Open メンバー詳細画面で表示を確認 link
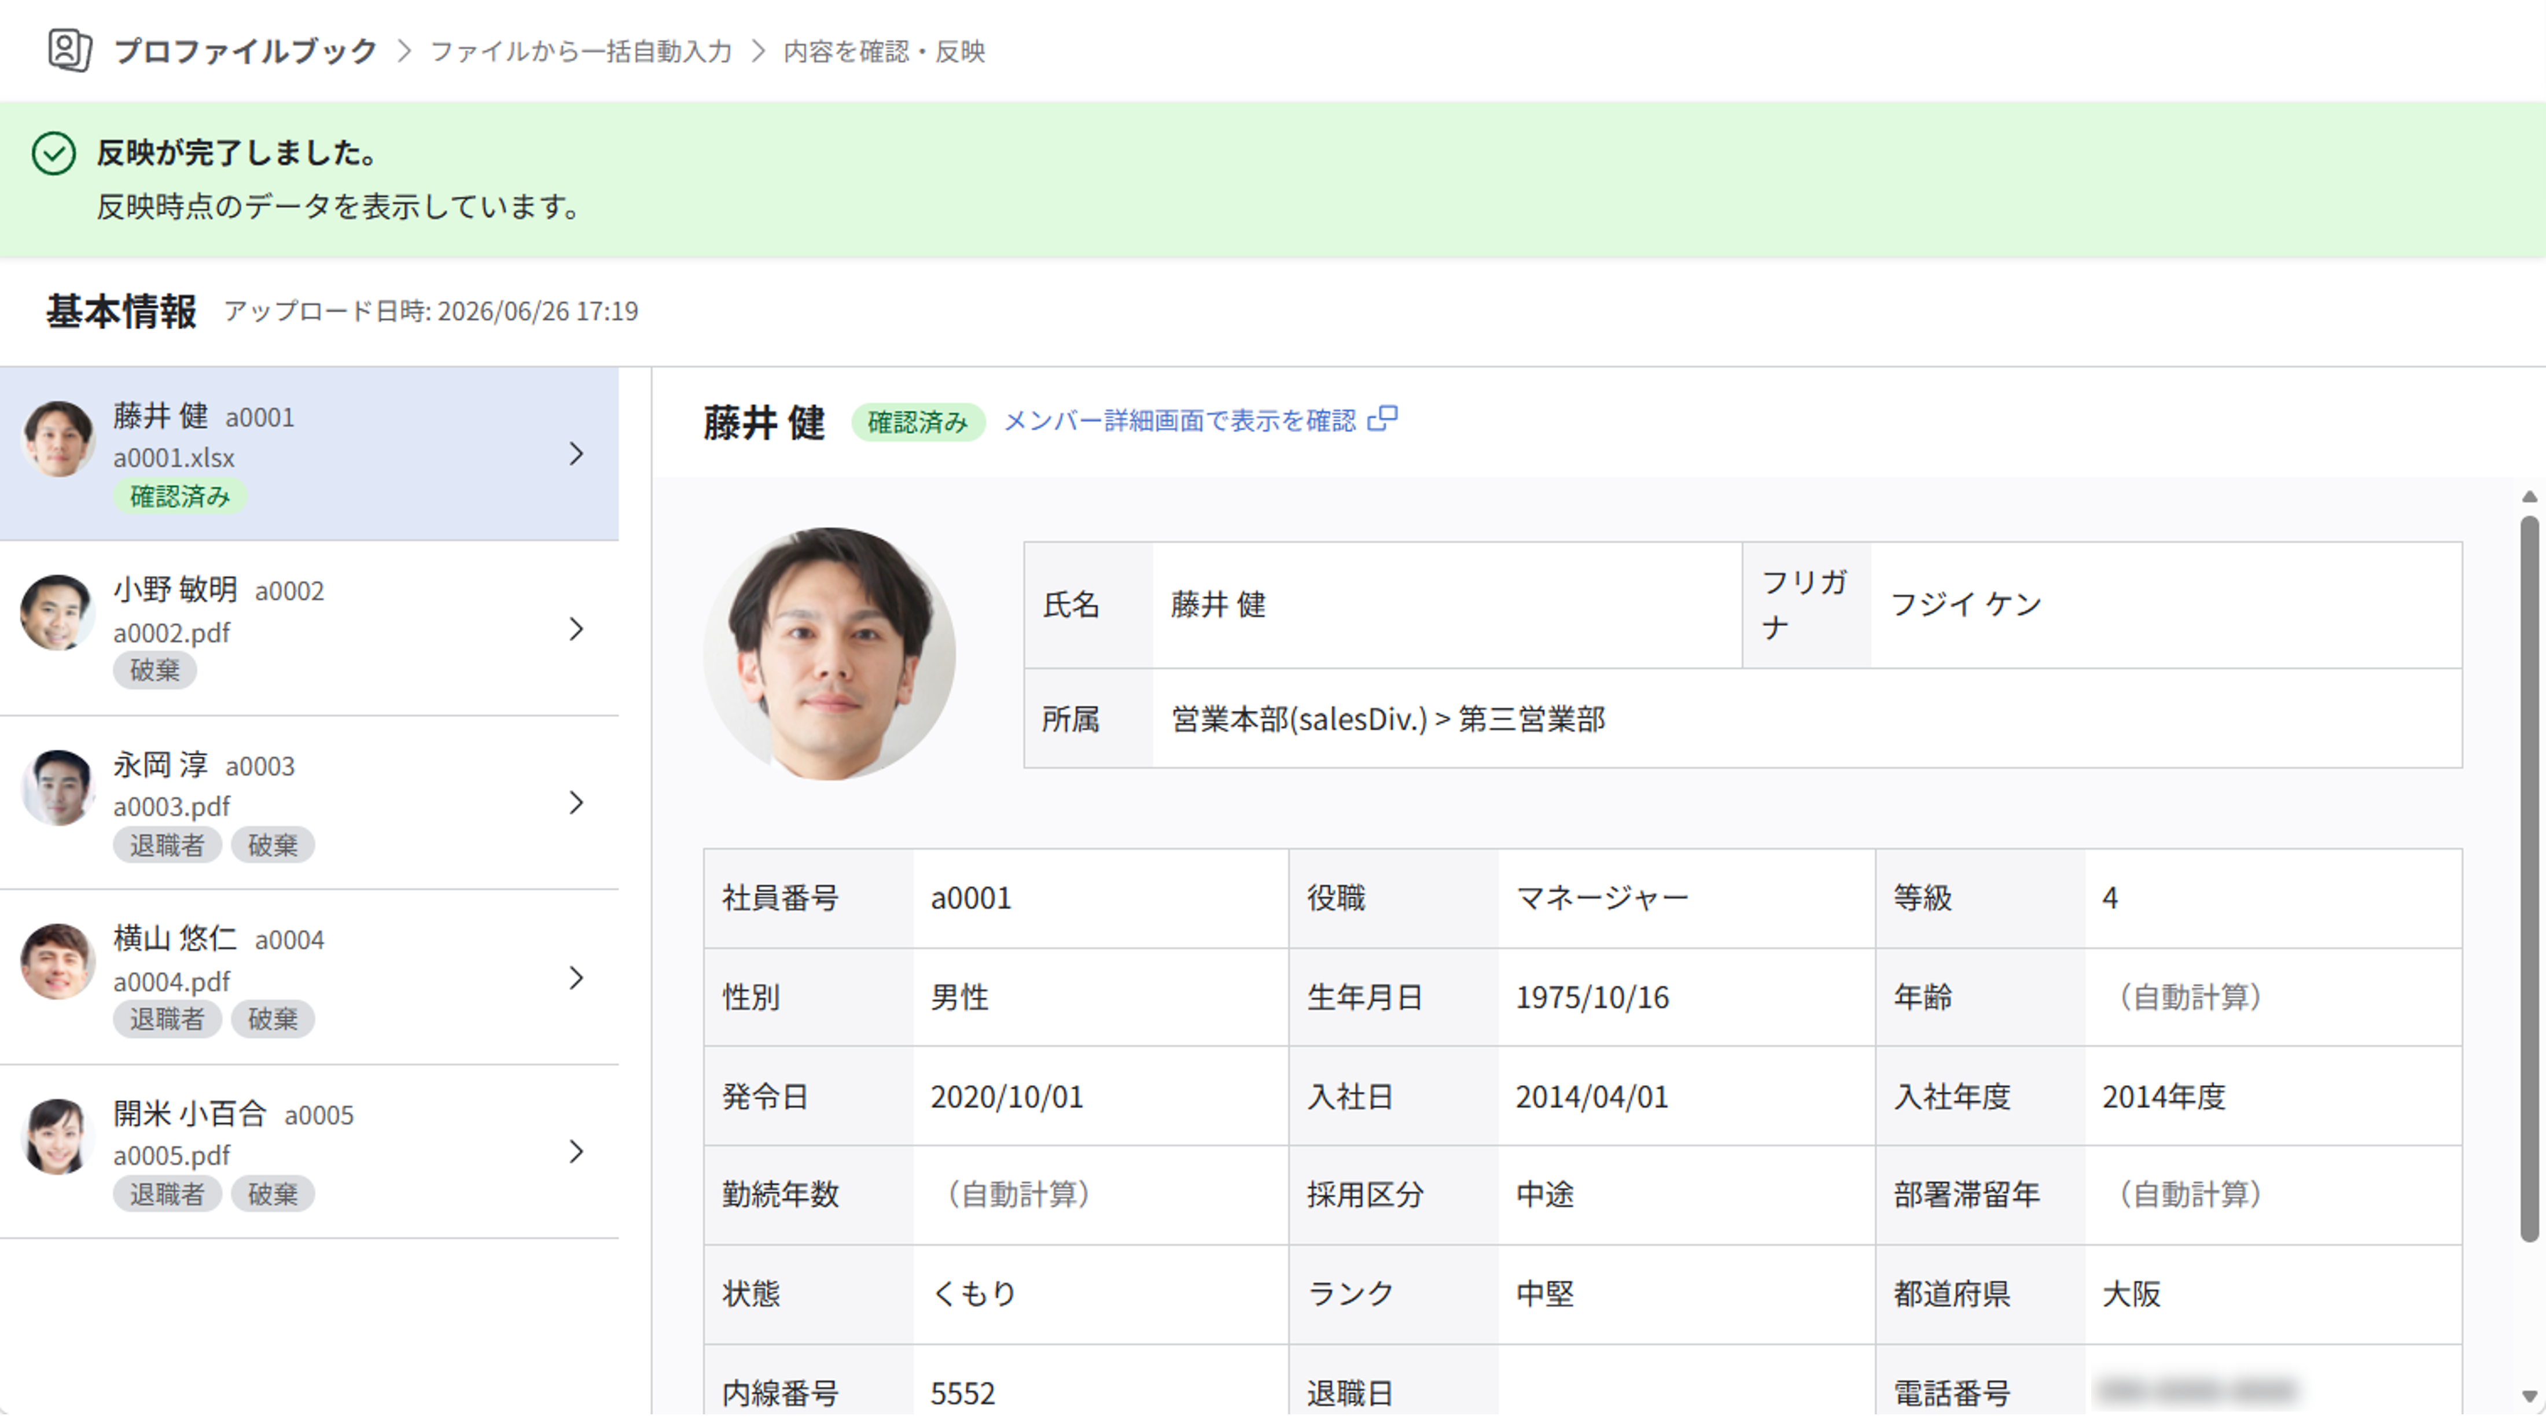The image size is (2546, 1423). pyautogui.click(x=1179, y=421)
